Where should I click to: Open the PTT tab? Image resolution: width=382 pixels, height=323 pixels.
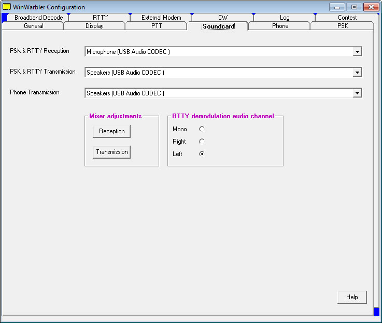(x=157, y=26)
